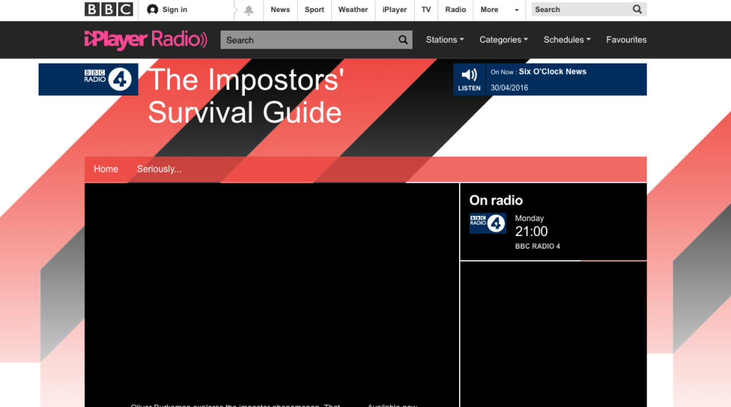Viewport: 731px width, 407px height.
Task: Click the black media player area
Action: (272, 291)
